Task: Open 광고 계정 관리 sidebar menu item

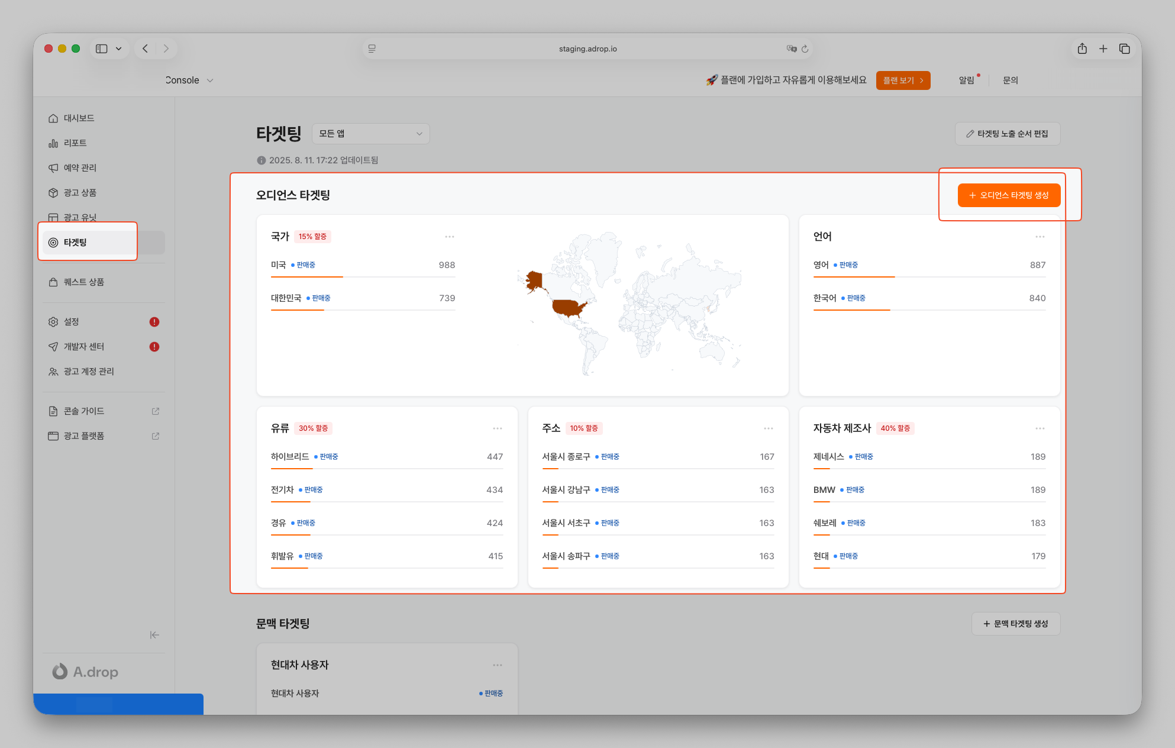Action: [x=89, y=372]
